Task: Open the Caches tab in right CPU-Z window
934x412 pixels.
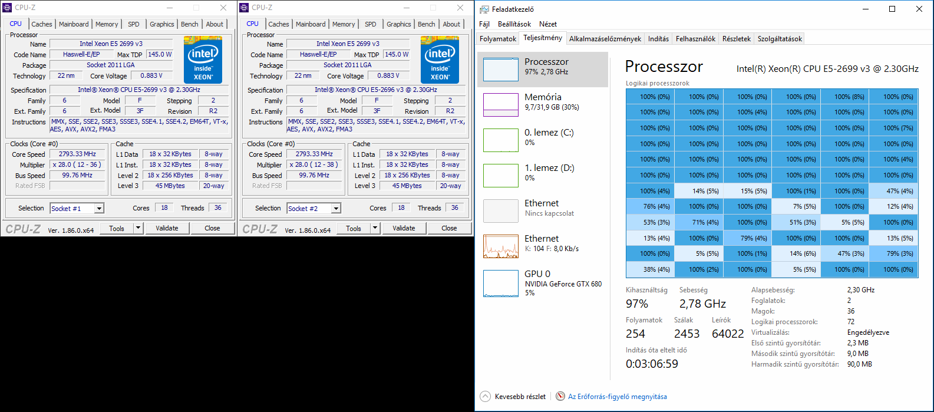Action: click(279, 24)
